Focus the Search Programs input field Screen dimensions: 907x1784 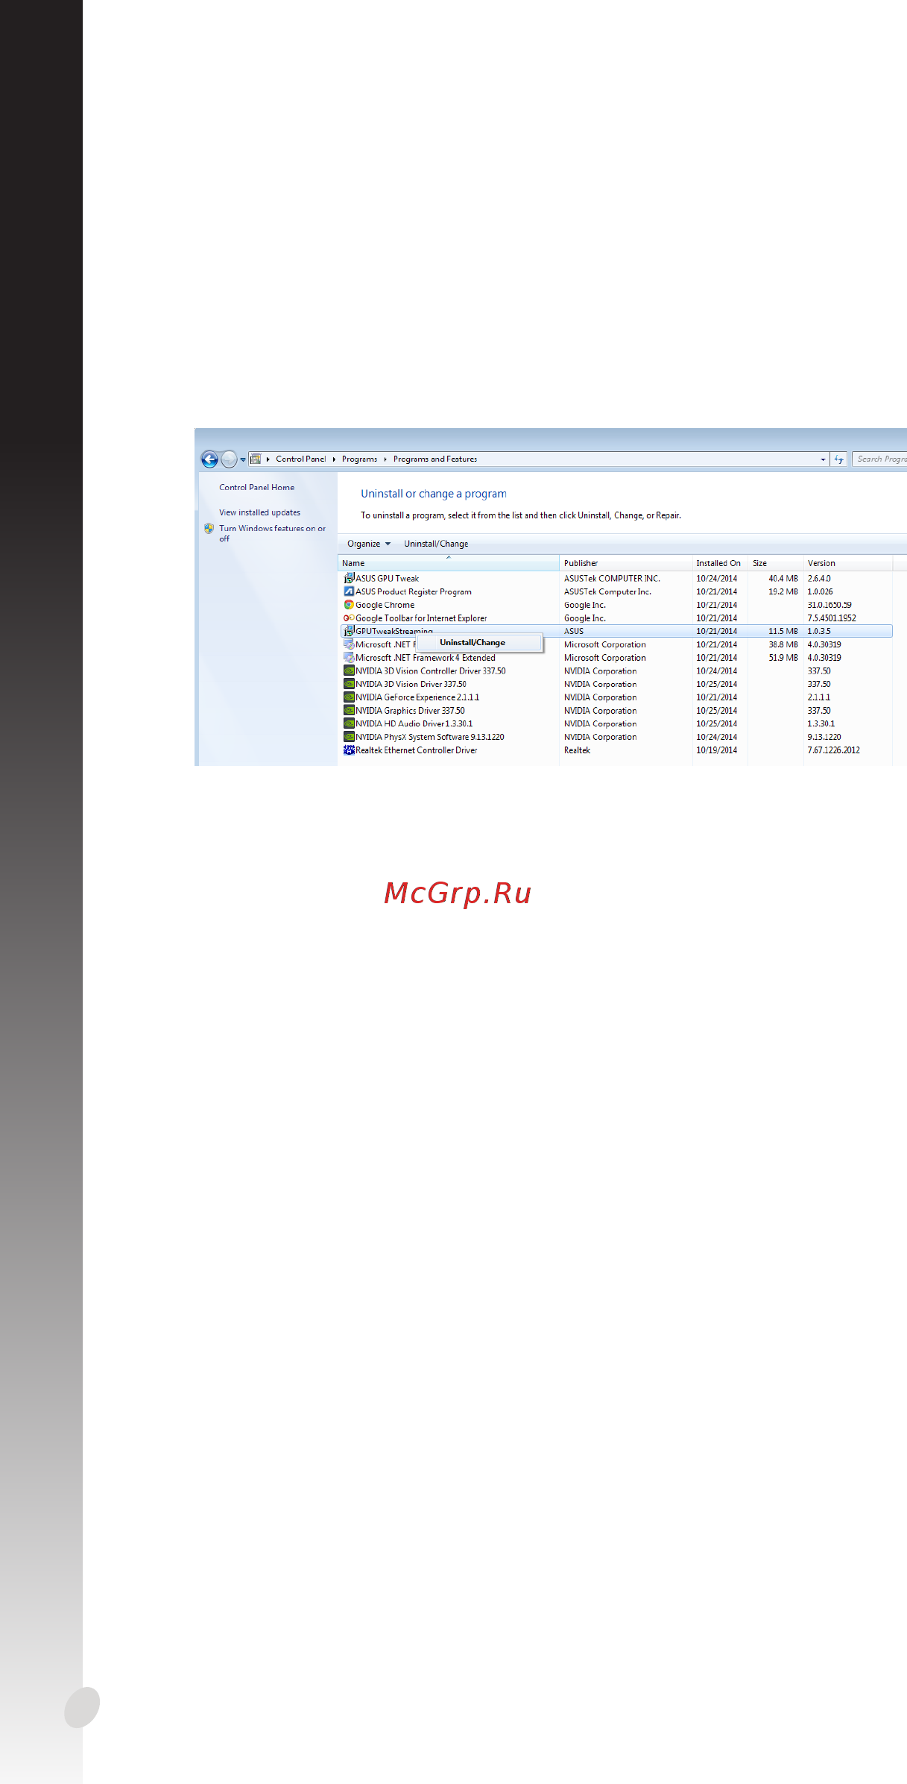pos(880,459)
